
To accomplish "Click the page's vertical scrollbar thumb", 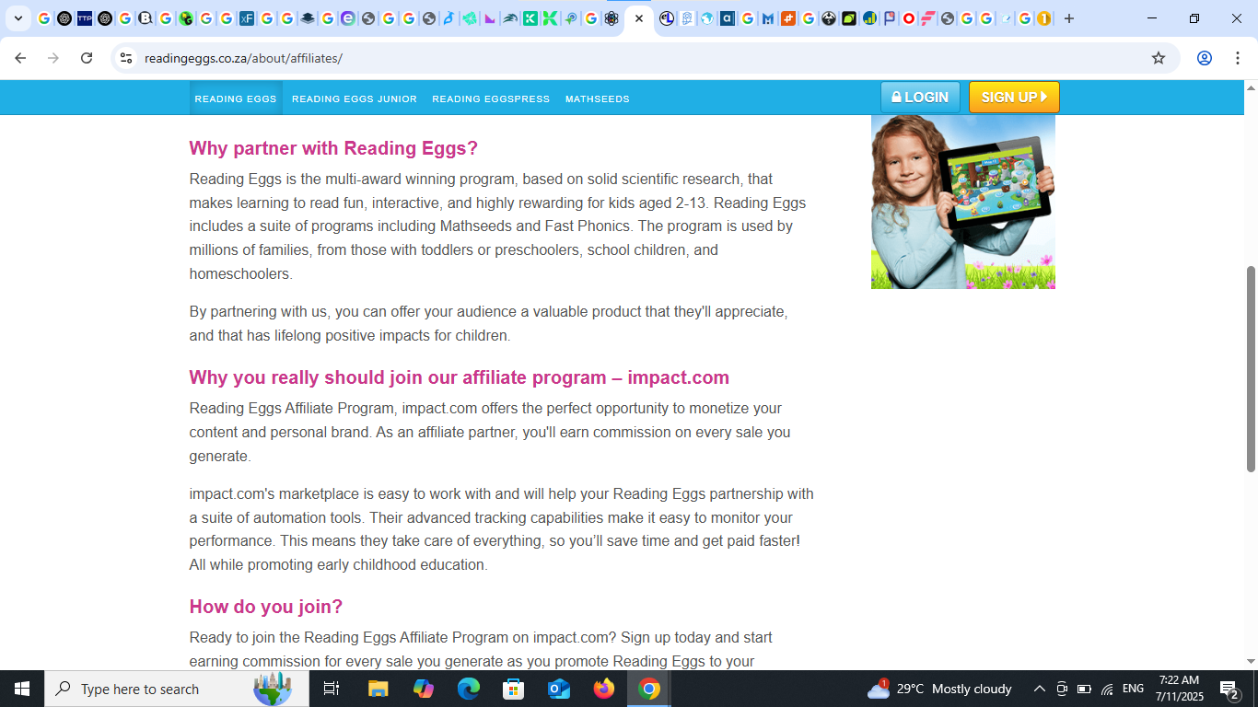I will pos(1251,370).
